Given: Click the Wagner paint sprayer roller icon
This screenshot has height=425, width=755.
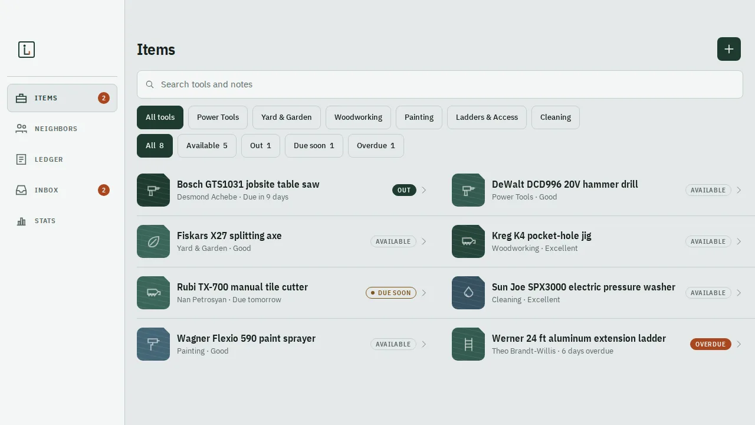Looking at the screenshot, I should click(153, 344).
